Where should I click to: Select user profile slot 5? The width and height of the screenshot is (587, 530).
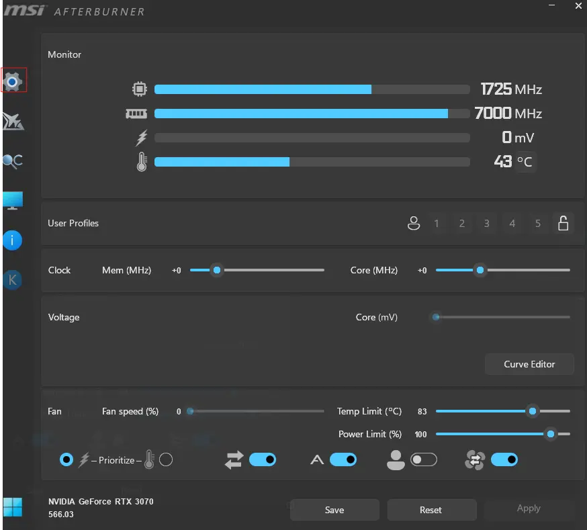click(x=537, y=224)
